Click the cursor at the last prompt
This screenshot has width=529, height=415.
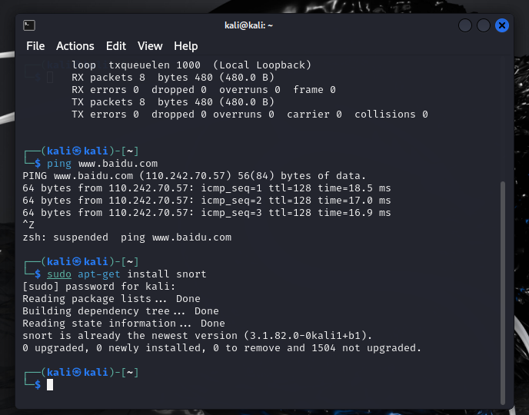point(50,385)
